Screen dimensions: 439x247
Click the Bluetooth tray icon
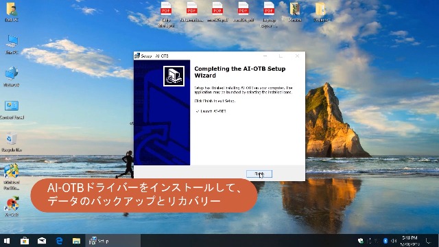(385, 241)
